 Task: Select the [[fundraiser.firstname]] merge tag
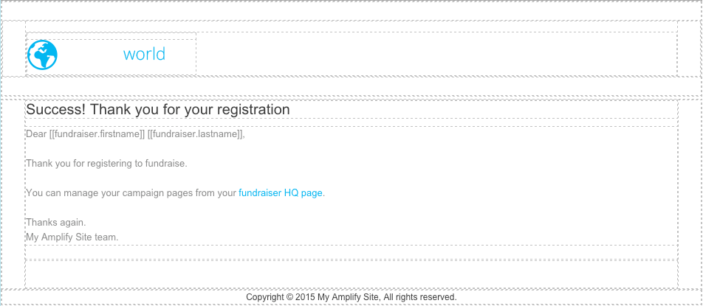[97, 133]
